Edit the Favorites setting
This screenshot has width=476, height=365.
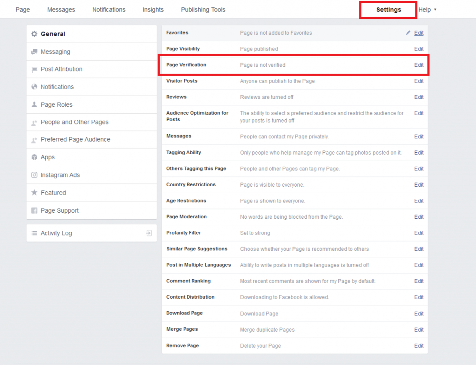(x=419, y=33)
